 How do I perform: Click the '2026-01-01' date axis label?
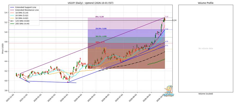coord(38,98)
